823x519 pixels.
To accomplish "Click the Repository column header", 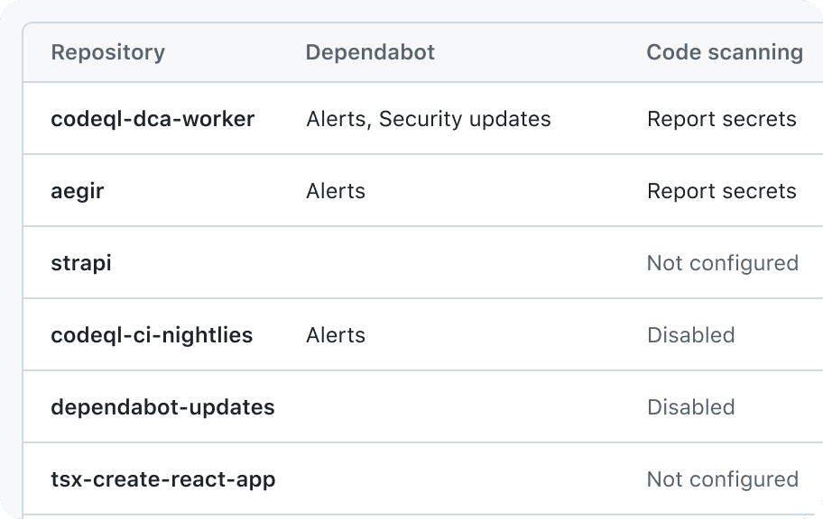I will click(108, 52).
